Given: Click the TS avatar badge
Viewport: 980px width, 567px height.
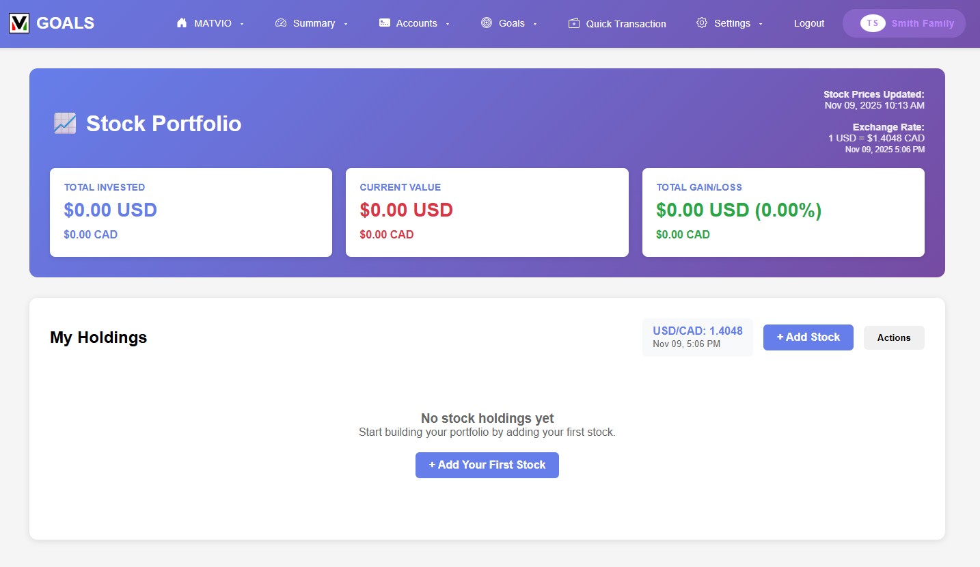Looking at the screenshot, I should click(873, 23).
